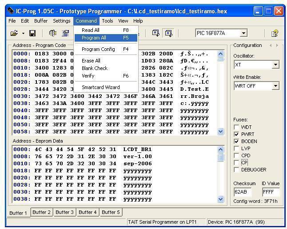Viewport: 287px width, 229px height.
Task: Click Program Code scrollbar up arrow
Action: tap(220, 54)
